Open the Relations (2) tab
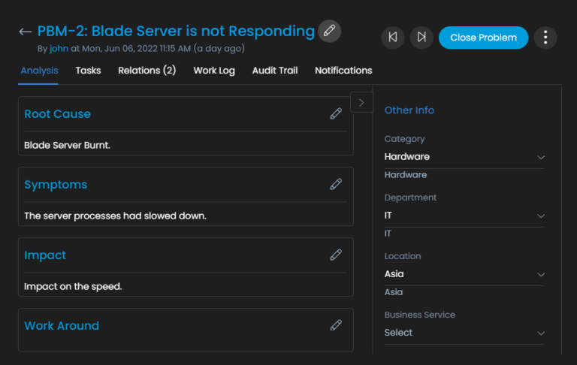 coord(147,71)
